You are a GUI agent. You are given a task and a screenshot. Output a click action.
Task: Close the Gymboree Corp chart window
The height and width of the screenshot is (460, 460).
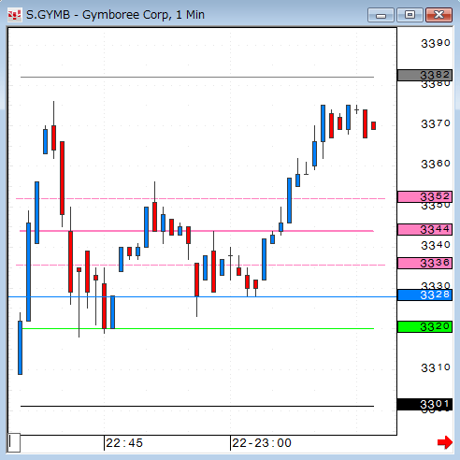click(438, 15)
